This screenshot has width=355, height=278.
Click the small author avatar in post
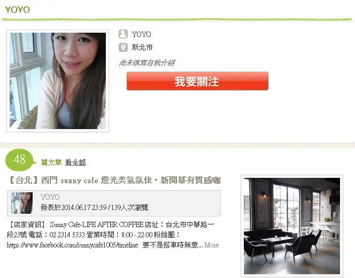click(x=22, y=203)
